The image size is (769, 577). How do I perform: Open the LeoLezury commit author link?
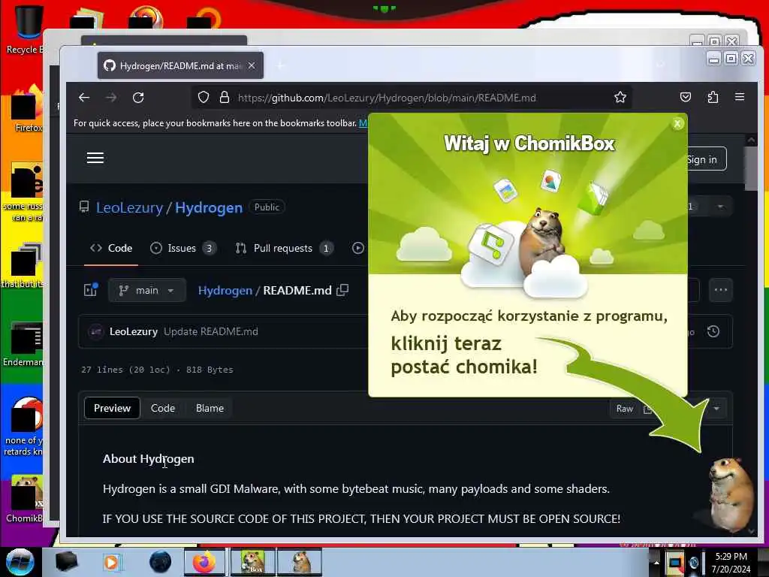[134, 331]
